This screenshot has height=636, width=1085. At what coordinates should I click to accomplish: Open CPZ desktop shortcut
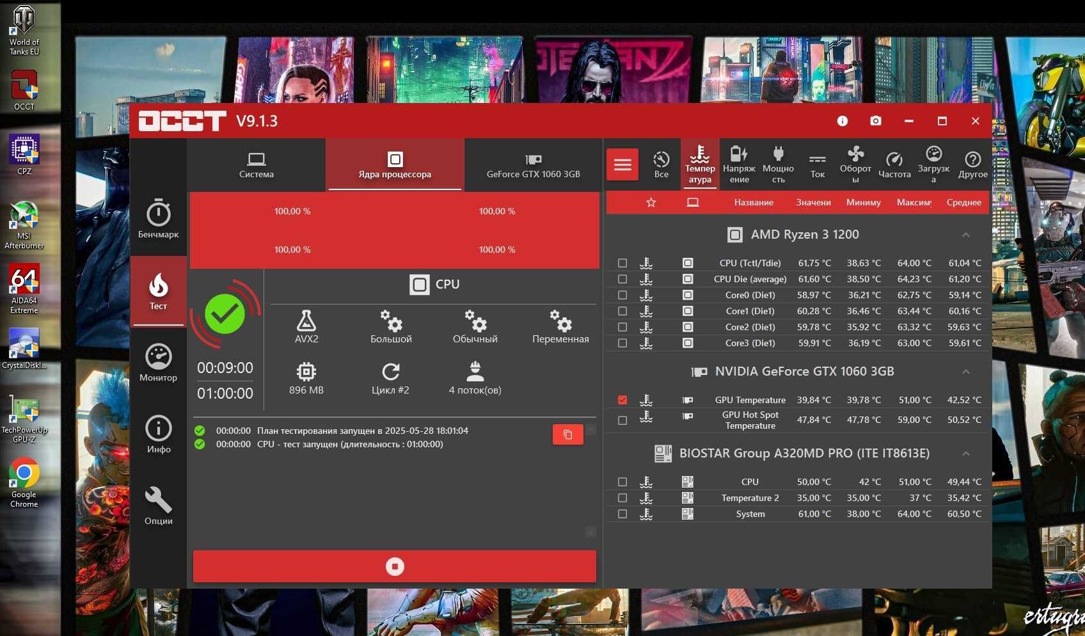pyautogui.click(x=24, y=154)
